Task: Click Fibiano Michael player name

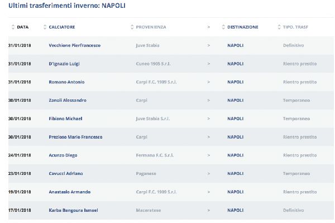Action: point(65,118)
